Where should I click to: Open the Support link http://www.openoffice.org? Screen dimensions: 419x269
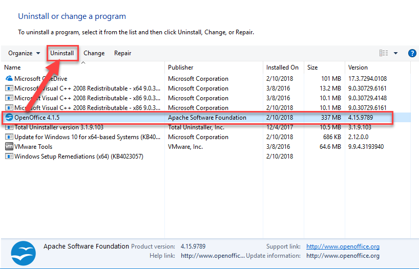pyautogui.click(x=343, y=246)
